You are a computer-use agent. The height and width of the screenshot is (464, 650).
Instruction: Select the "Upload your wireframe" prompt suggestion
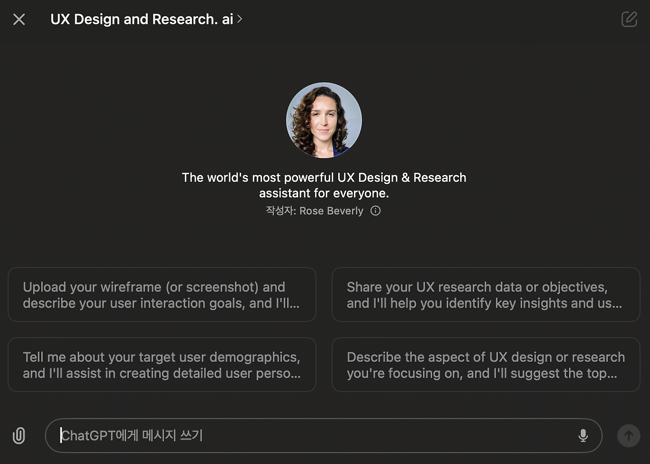tap(162, 294)
